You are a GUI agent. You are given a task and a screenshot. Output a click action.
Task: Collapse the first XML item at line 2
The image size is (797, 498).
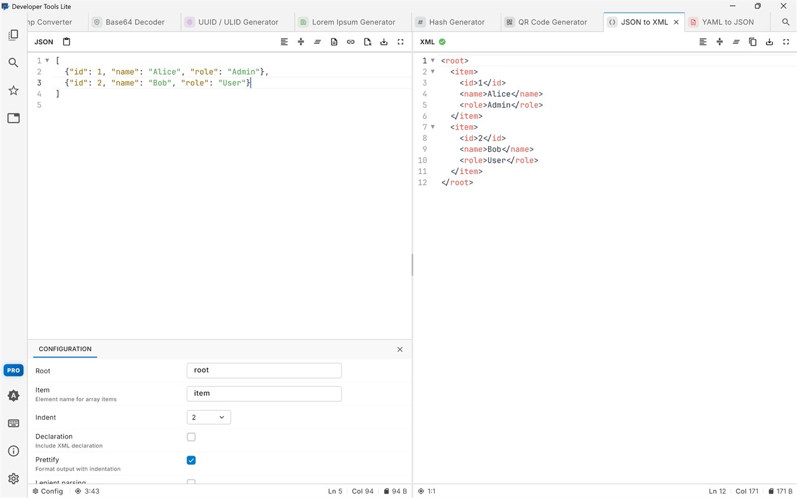[433, 72]
